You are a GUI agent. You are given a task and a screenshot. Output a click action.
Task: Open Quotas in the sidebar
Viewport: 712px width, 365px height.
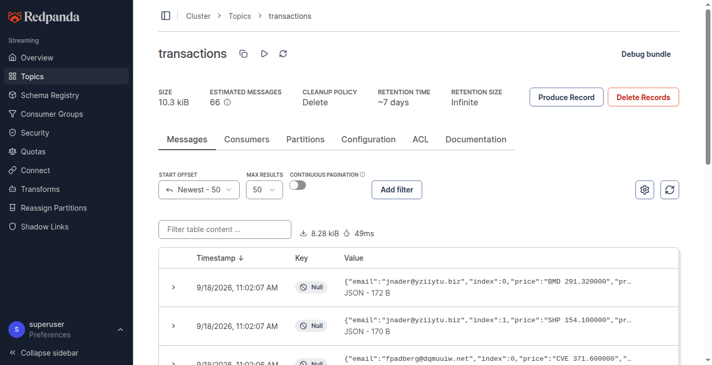(66, 151)
